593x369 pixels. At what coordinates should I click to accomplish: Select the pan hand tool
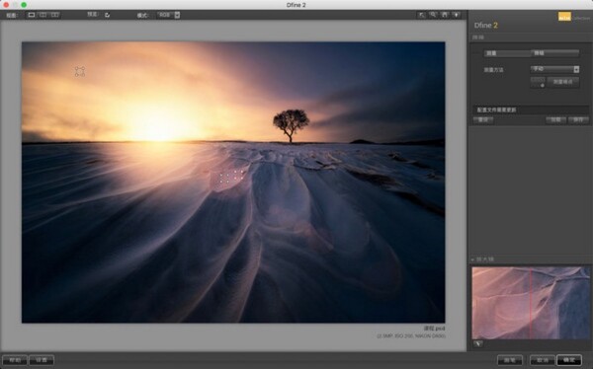[x=445, y=15]
